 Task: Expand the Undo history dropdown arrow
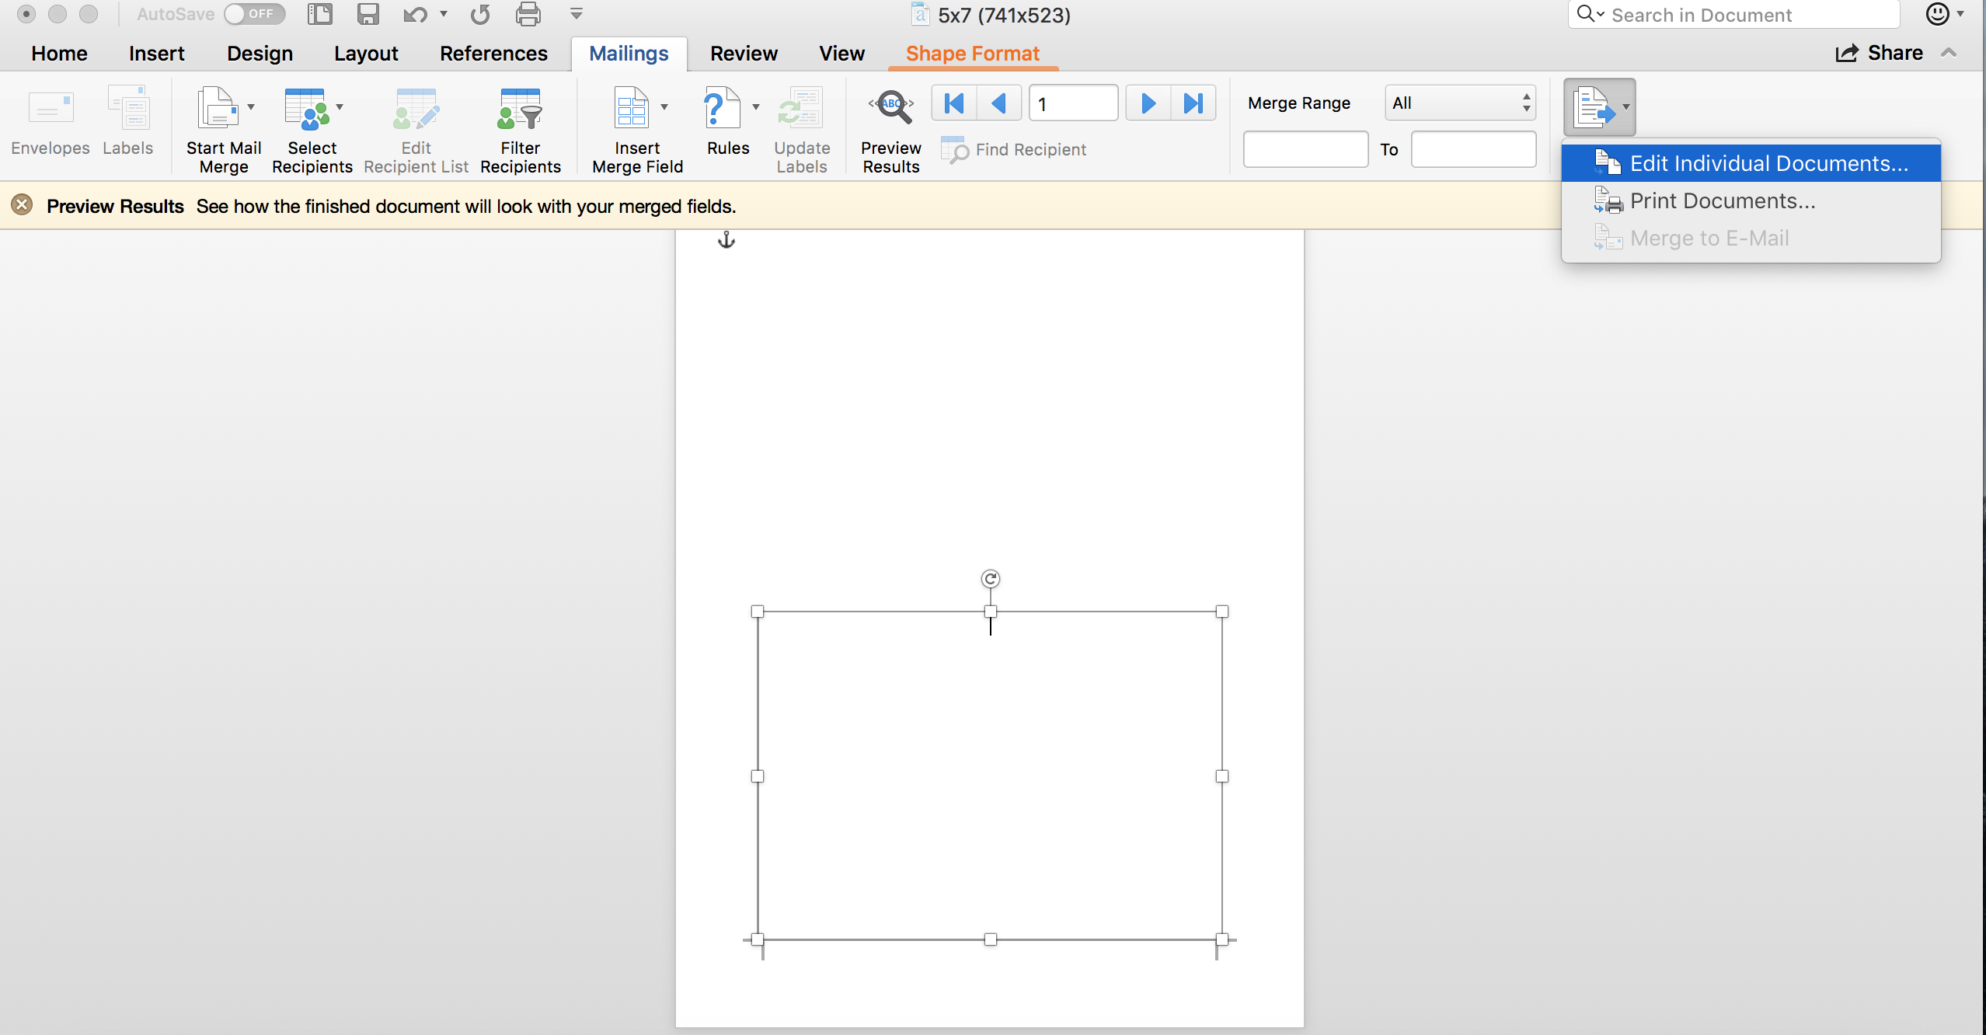[444, 14]
